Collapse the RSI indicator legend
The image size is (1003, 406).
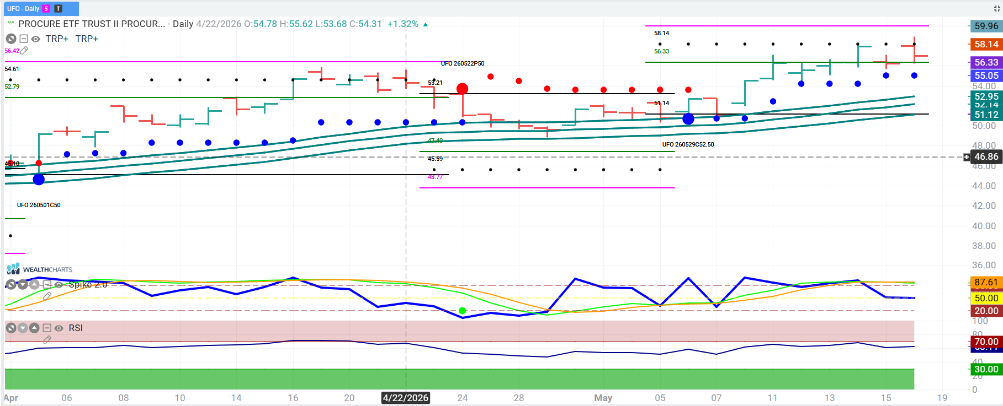(47, 328)
